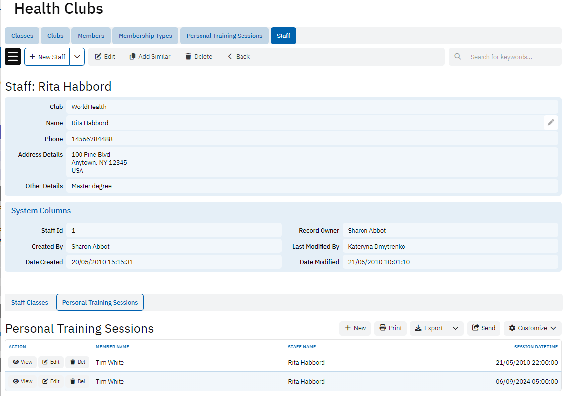Click the Send button in sessions toolbar
This screenshot has width=564, height=396.
483,328
